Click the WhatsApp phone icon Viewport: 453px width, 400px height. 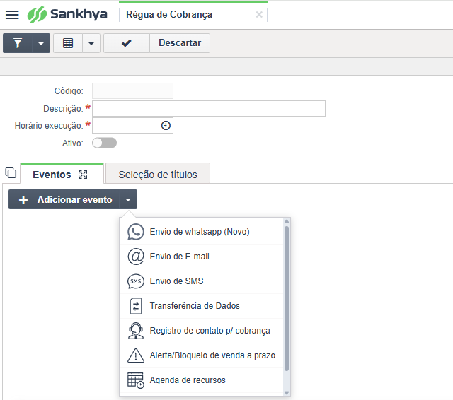(135, 232)
